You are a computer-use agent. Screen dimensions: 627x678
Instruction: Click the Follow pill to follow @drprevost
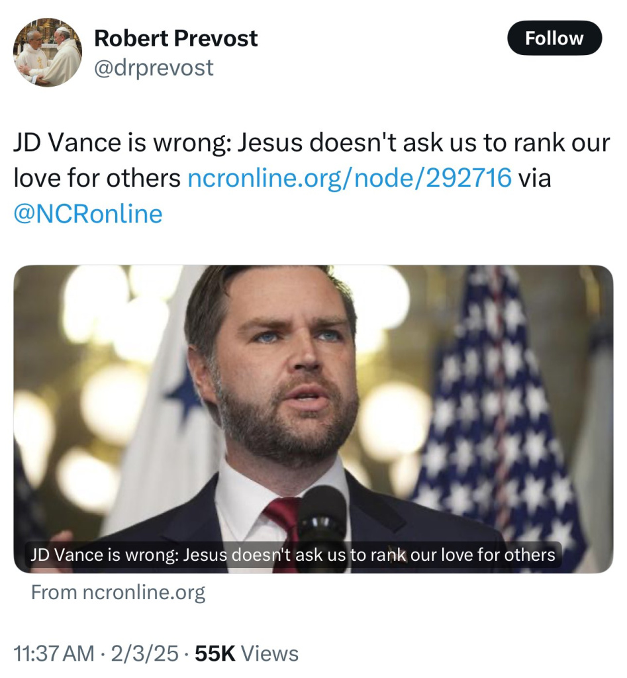554,38
